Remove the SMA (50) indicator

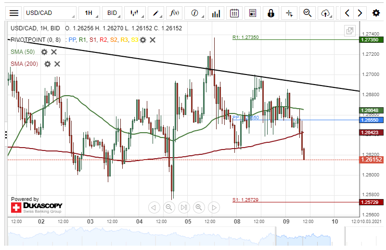coord(54,52)
